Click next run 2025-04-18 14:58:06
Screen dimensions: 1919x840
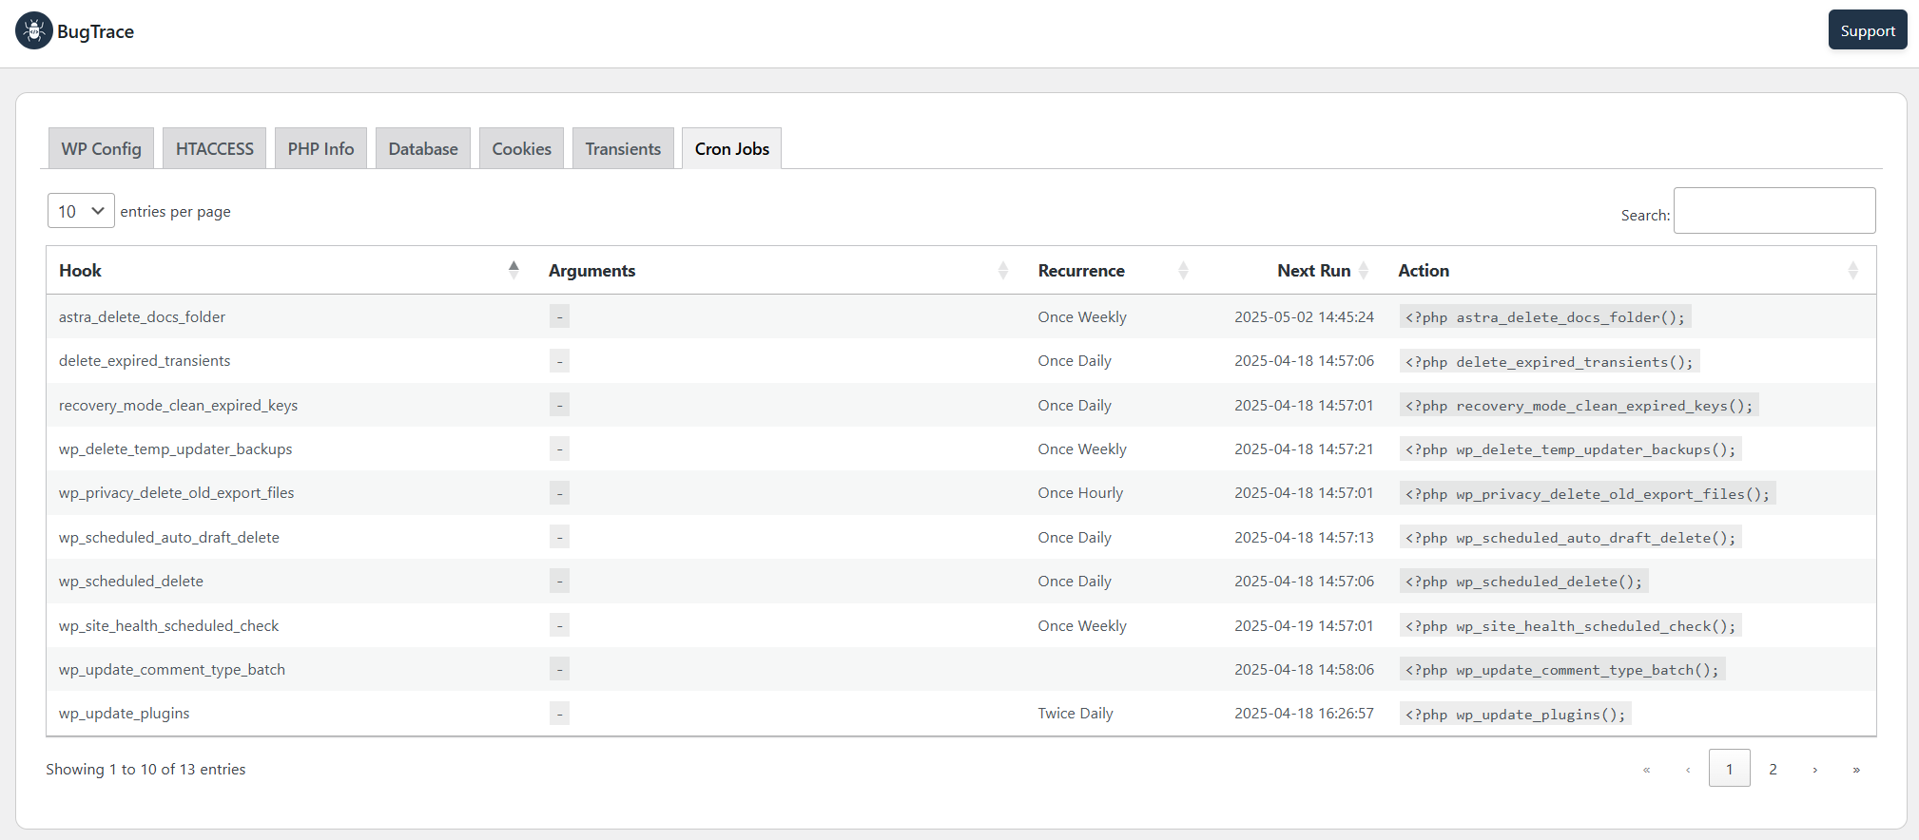click(x=1304, y=670)
